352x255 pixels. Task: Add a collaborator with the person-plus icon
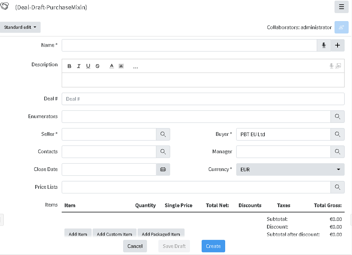[341, 27]
